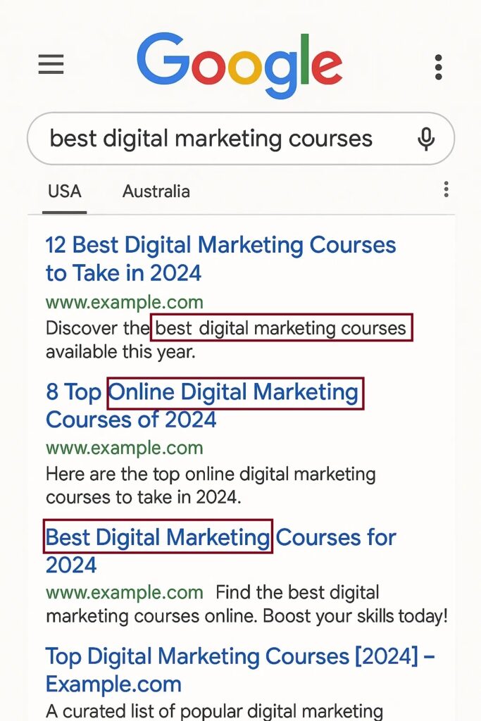
Task: Open '12 Best Digital Marketing Courses' result
Action: tap(220, 258)
